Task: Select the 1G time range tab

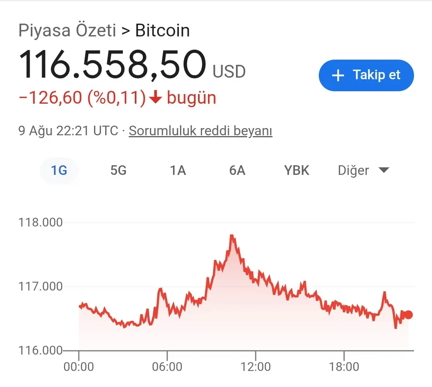Action: (59, 170)
